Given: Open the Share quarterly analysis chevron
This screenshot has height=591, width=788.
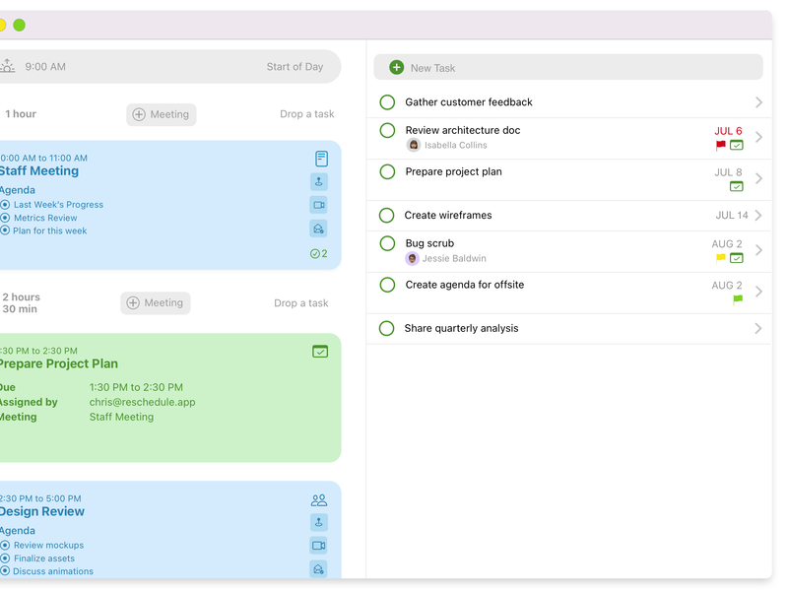Looking at the screenshot, I should pos(758,327).
